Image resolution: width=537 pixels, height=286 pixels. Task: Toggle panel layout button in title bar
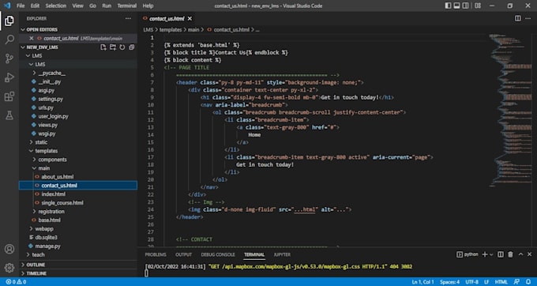[x=457, y=6]
